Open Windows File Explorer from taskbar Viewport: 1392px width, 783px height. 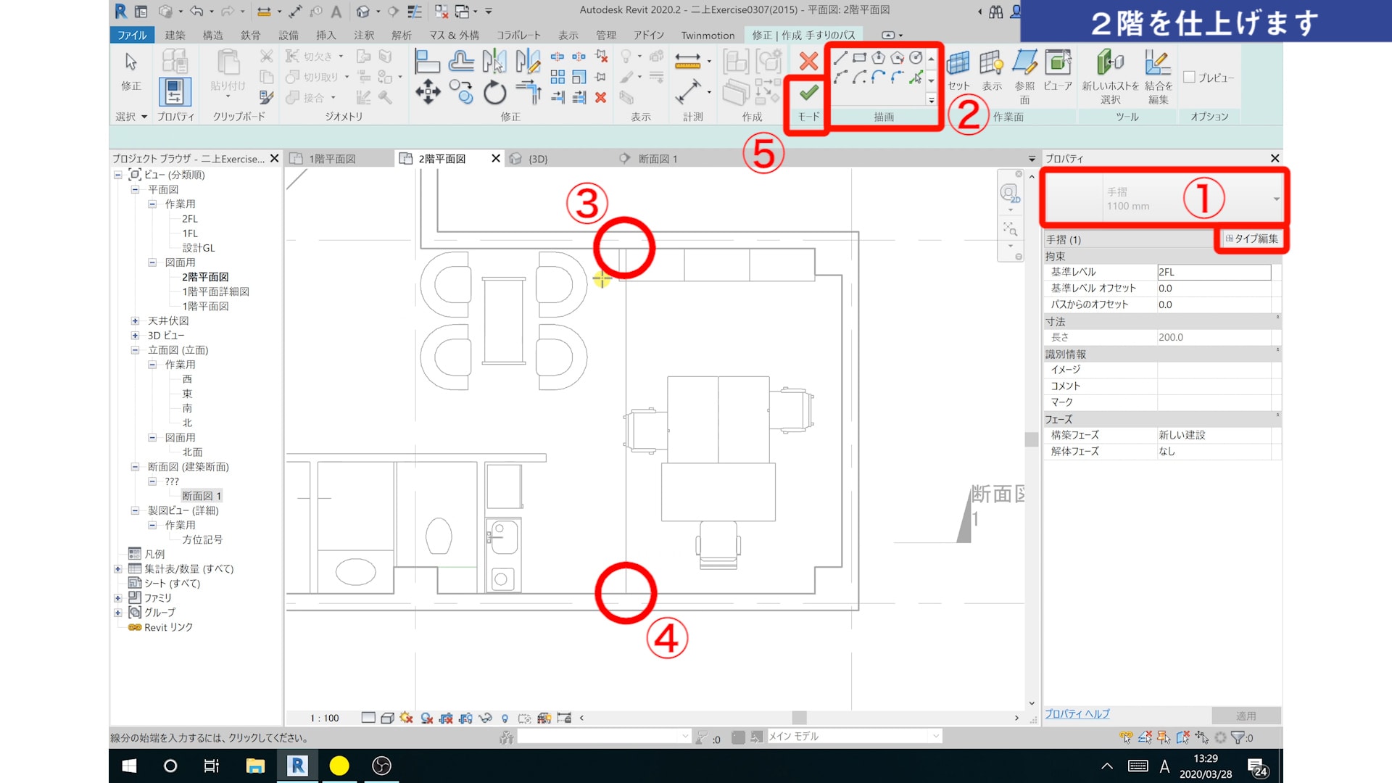[255, 766]
